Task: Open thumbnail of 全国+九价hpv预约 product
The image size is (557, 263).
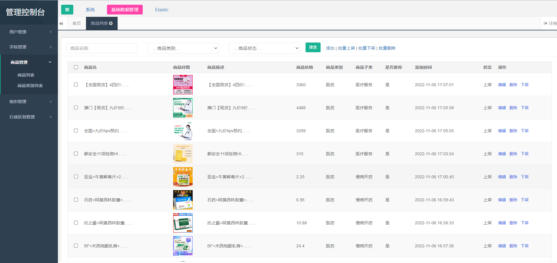Action: pyautogui.click(x=183, y=131)
